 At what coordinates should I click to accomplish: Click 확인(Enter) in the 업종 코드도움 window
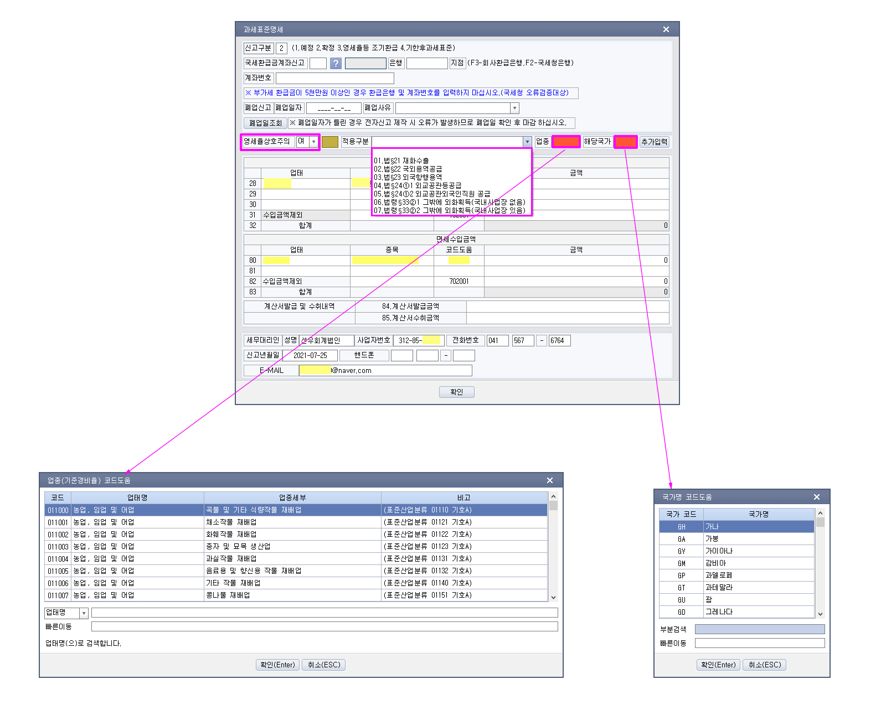277,665
